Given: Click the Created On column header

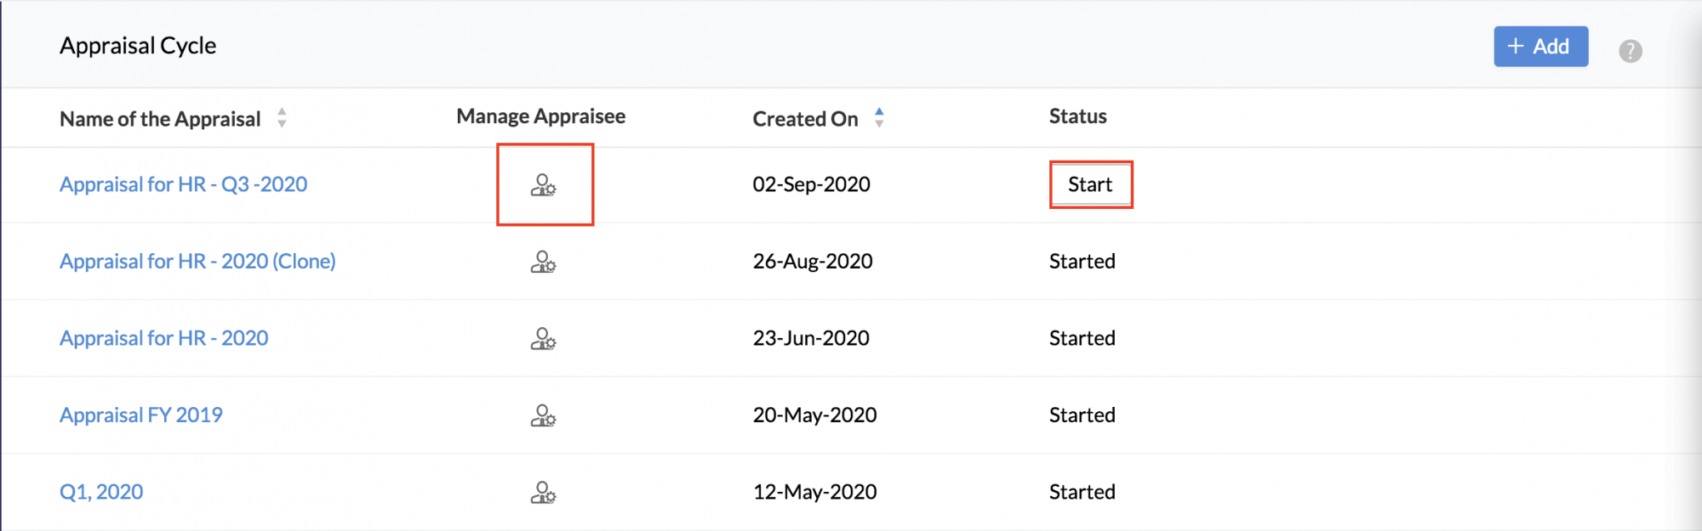Looking at the screenshot, I should [805, 119].
